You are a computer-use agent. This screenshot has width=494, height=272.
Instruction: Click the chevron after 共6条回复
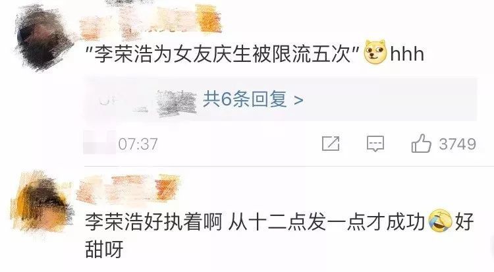coord(298,100)
